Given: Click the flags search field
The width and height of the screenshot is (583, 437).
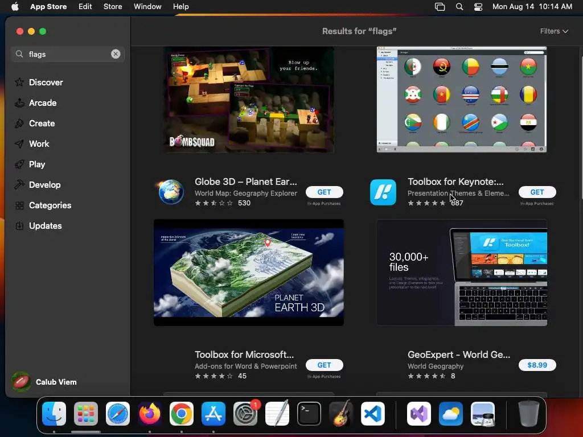Looking at the screenshot, I should click(x=68, y=54).
